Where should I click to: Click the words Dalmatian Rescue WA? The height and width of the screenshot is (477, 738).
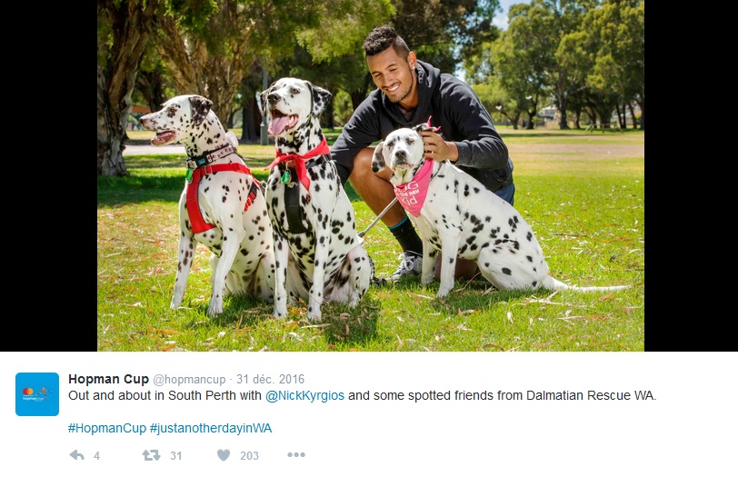[x=591, y=395]
